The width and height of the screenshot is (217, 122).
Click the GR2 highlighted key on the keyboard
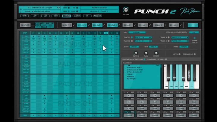coord(171,84)
